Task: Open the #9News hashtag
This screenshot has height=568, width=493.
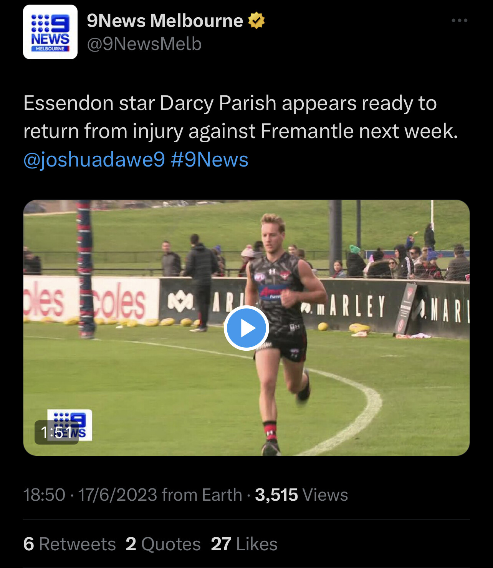Action: (209, 159)
